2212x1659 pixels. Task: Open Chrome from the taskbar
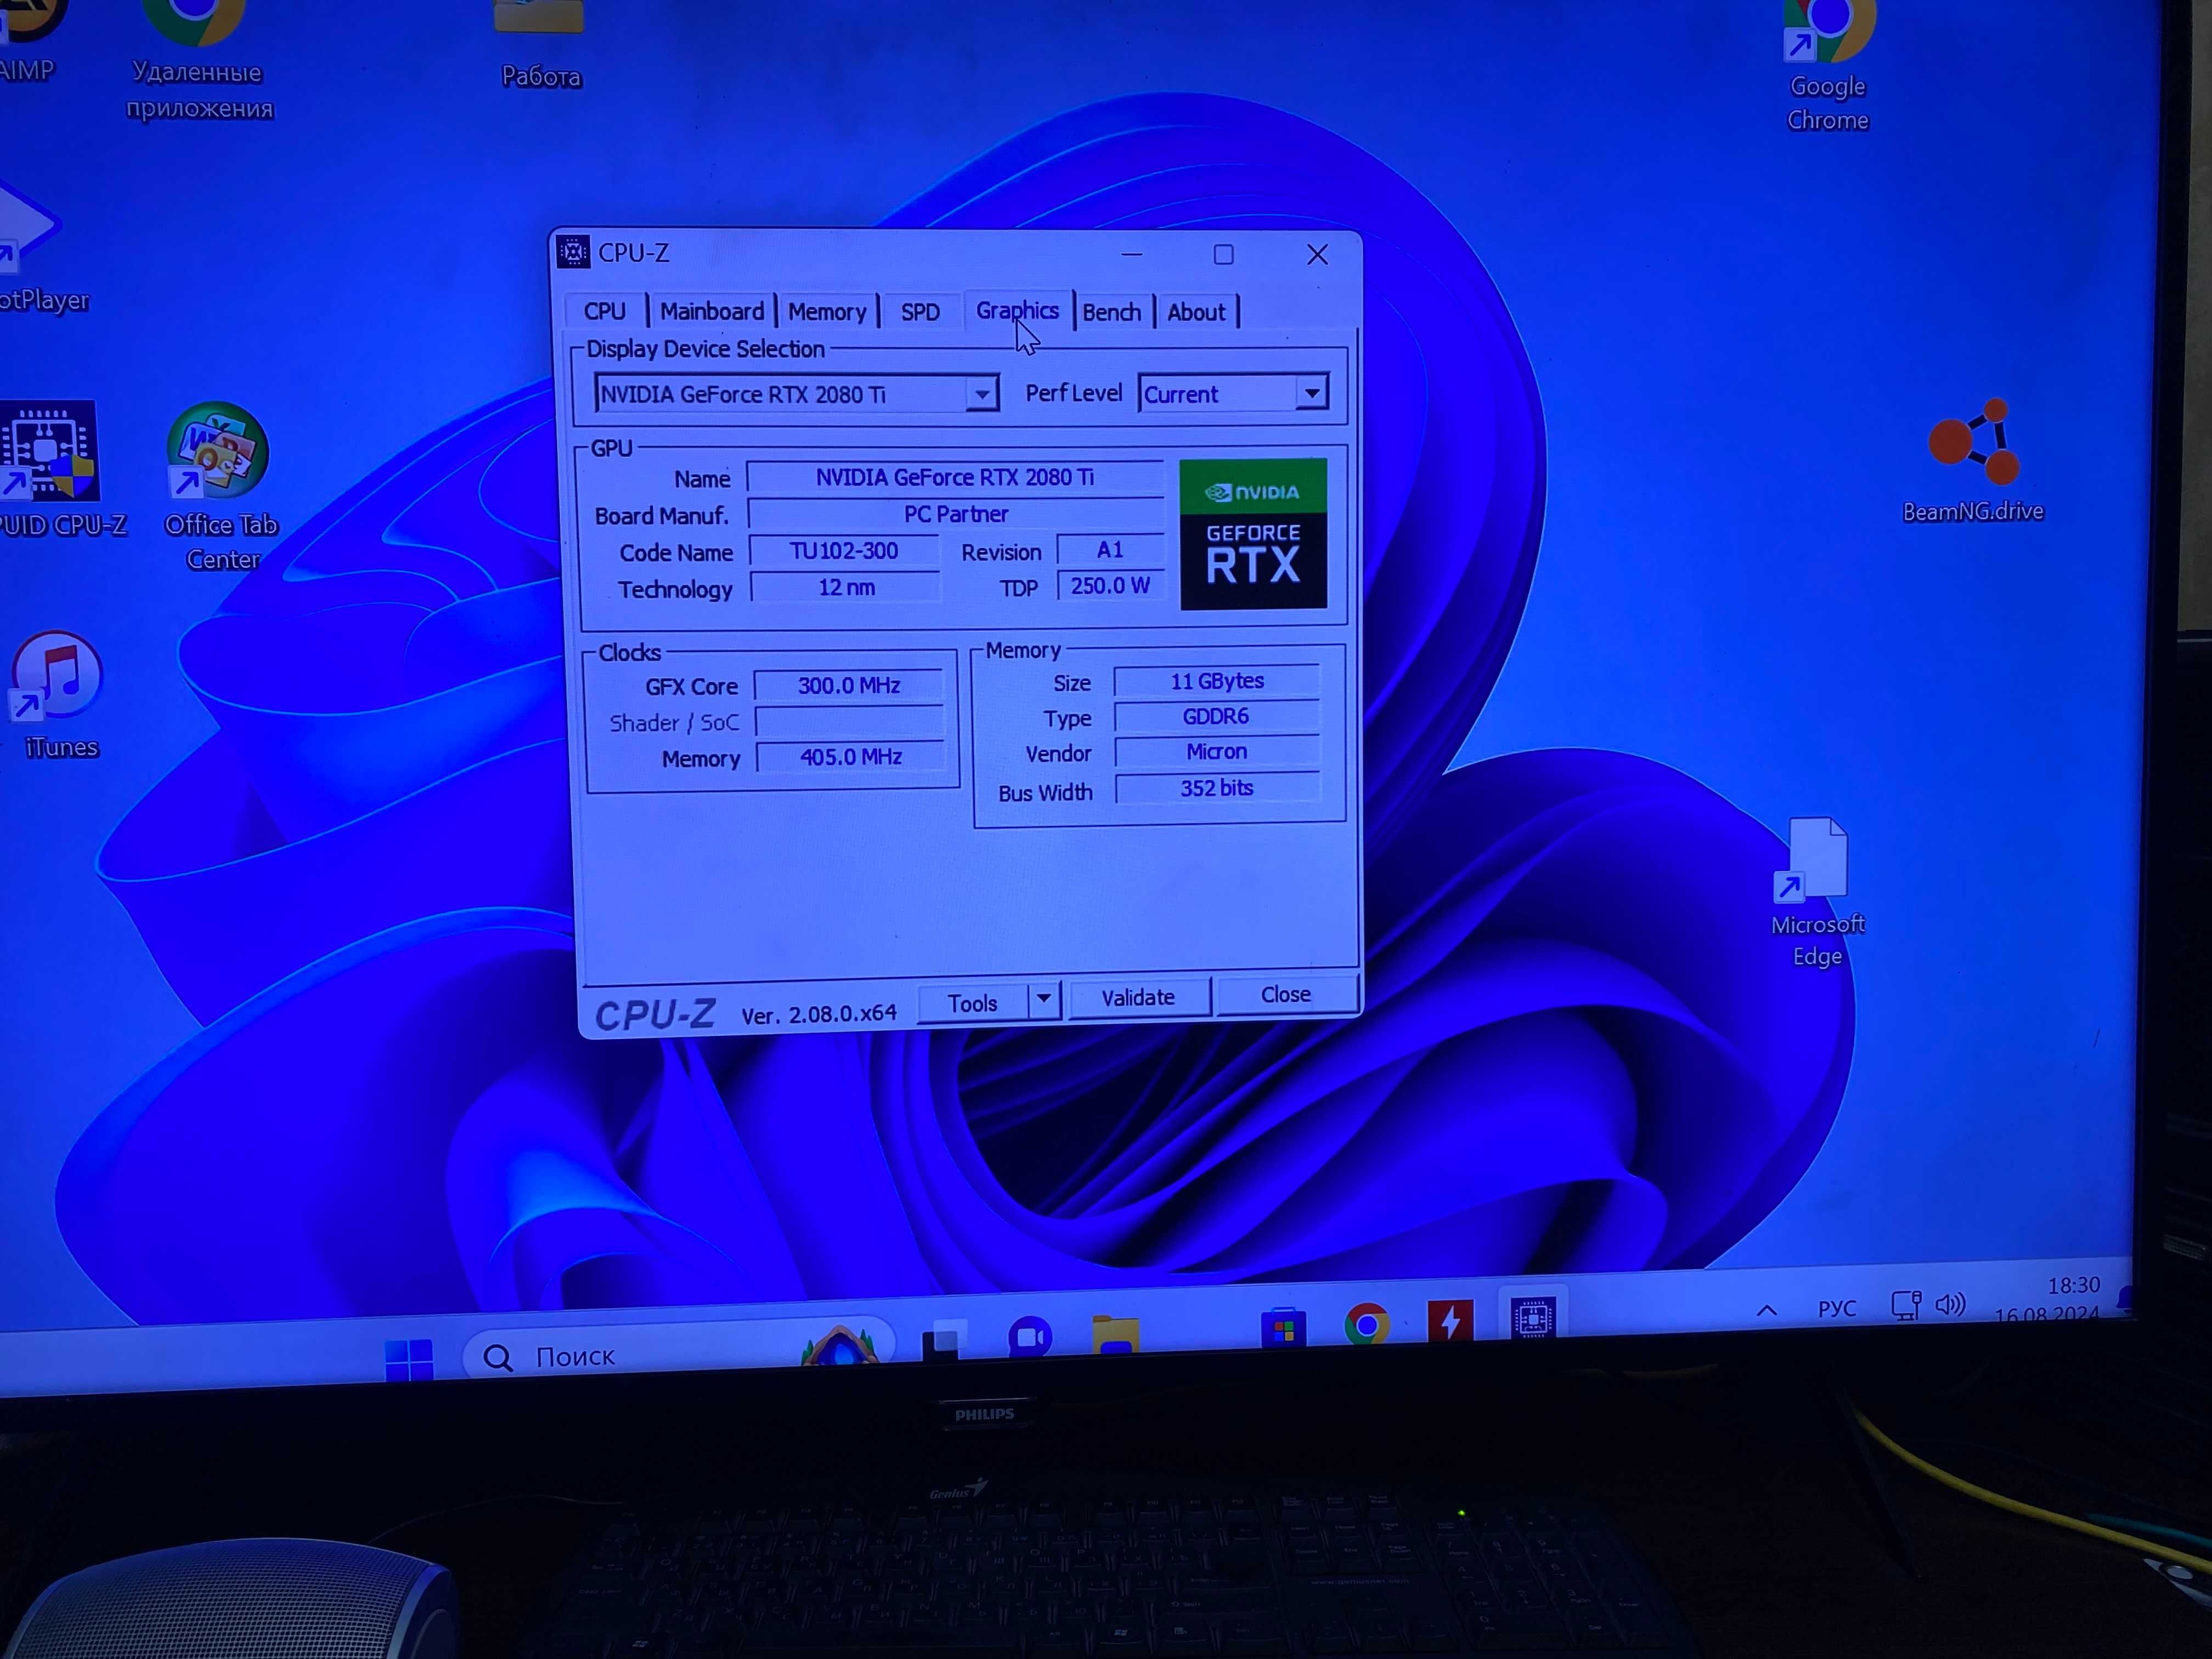(x=1367, y=1325)
